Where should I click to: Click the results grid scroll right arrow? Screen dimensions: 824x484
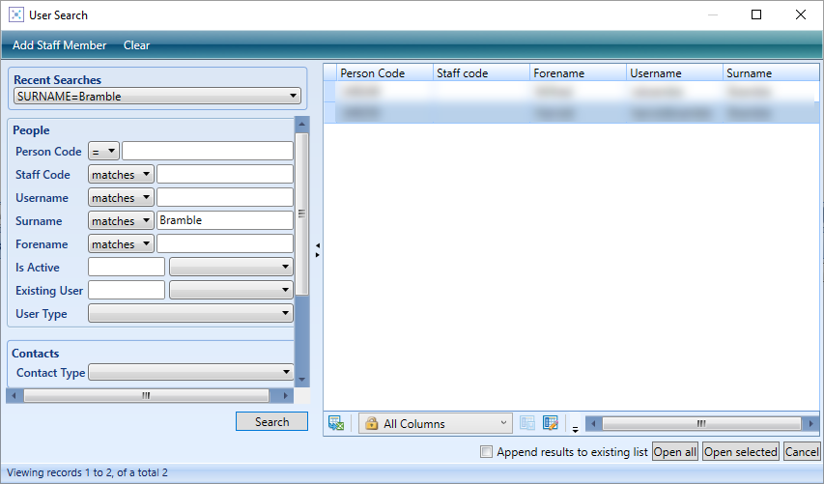coord(810,423)
